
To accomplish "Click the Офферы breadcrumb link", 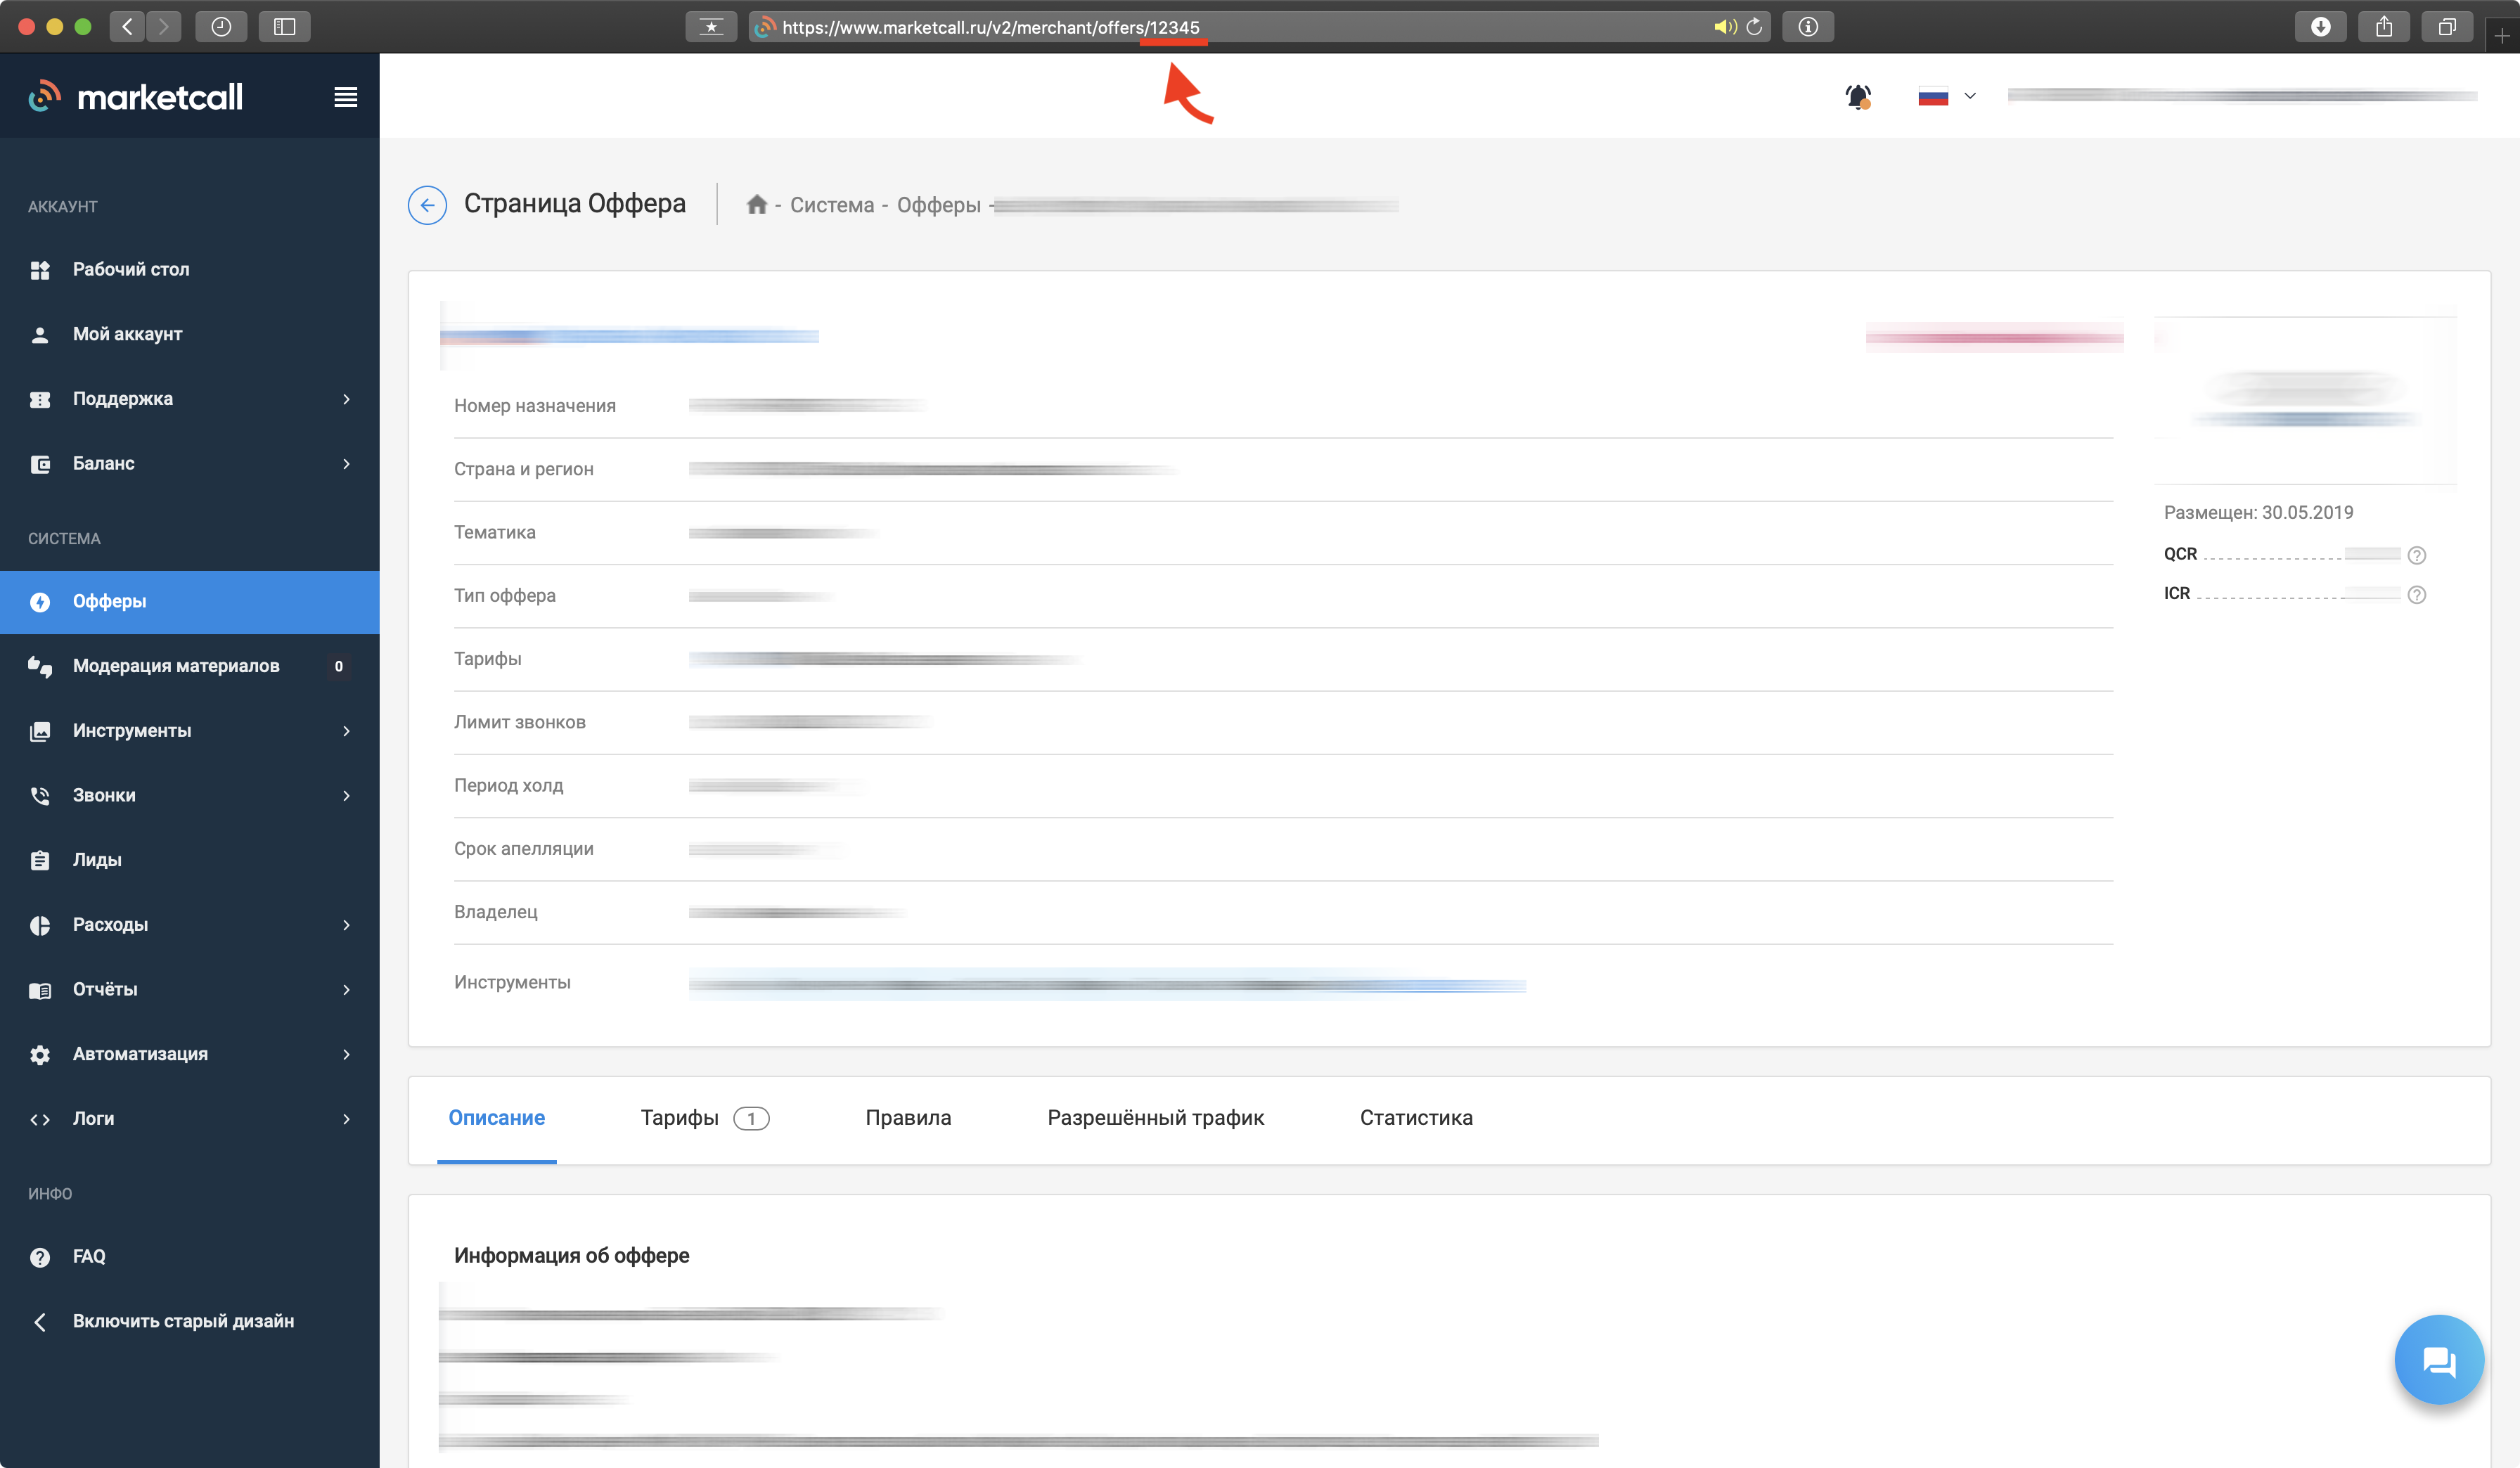I will coord(938,205).
